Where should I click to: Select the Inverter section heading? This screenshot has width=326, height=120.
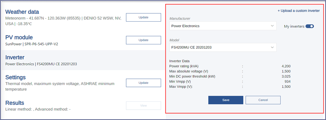tap(15, 57)
